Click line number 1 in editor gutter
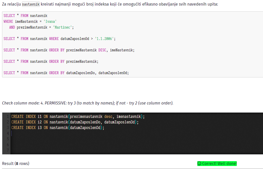The width and height of the screenshot is (263, 169). (x=8, y=116)
